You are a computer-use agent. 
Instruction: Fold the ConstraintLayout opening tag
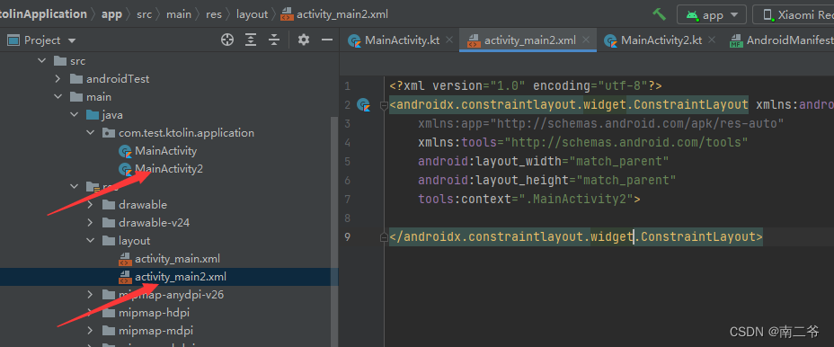pyautogui.click(x=384, y=105)
